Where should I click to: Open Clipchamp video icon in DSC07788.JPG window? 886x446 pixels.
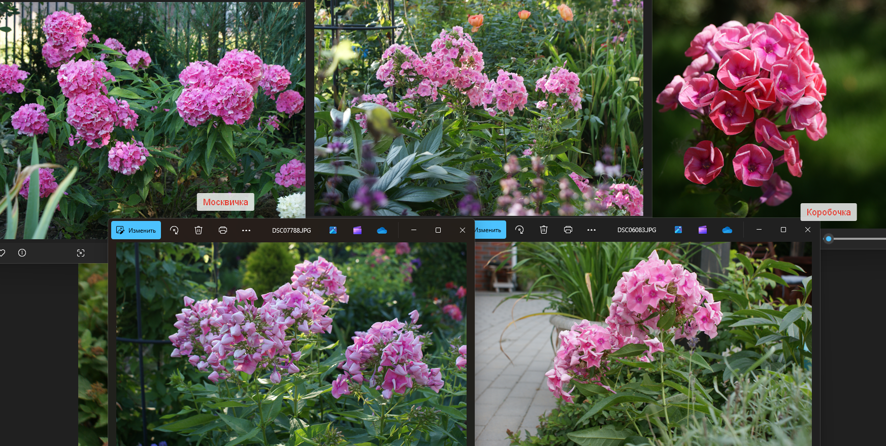point(357,230)
